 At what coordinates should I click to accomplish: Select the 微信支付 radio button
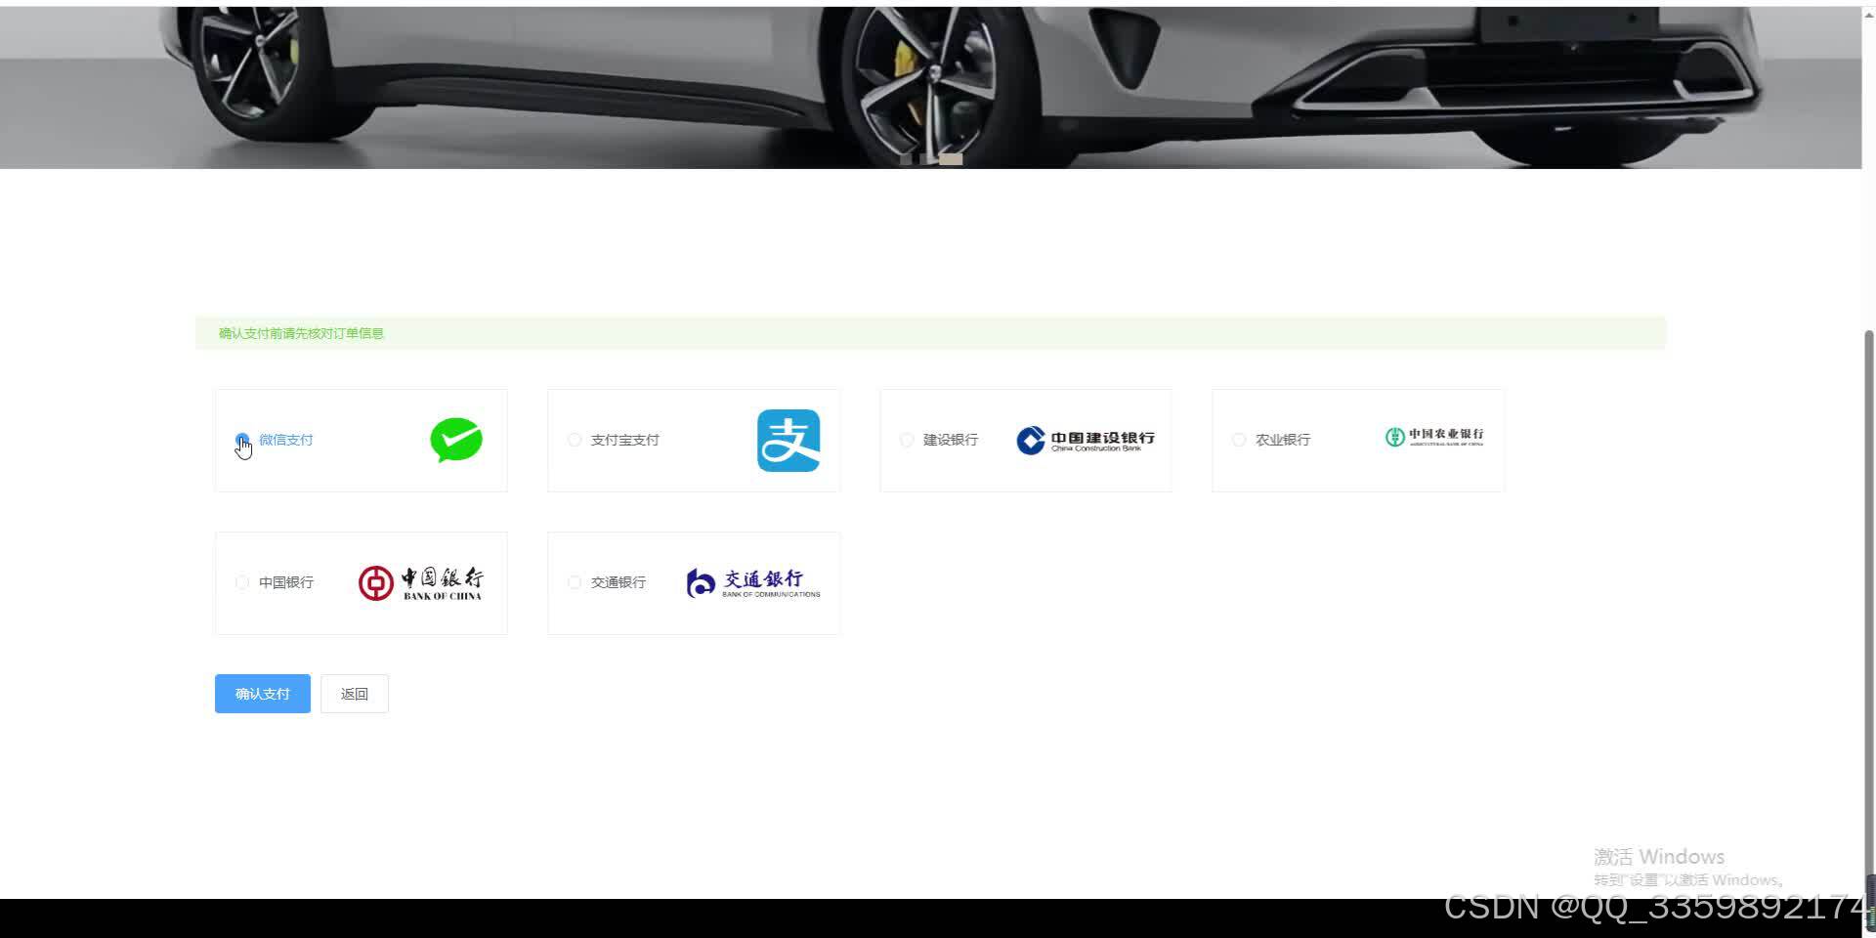tap(242, 440)
